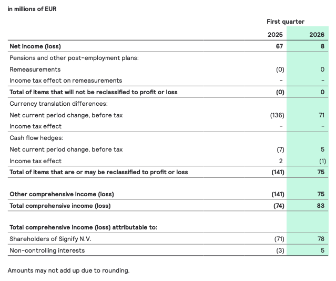The width and height of the screenshot is (336, 281).
Task: Click the 'Net income (loss)' row label
Action: point(35,46)
